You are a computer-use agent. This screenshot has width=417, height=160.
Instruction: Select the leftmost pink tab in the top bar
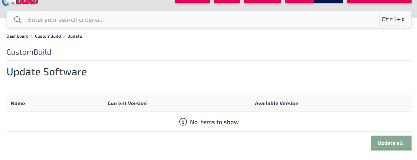[192, 2]
